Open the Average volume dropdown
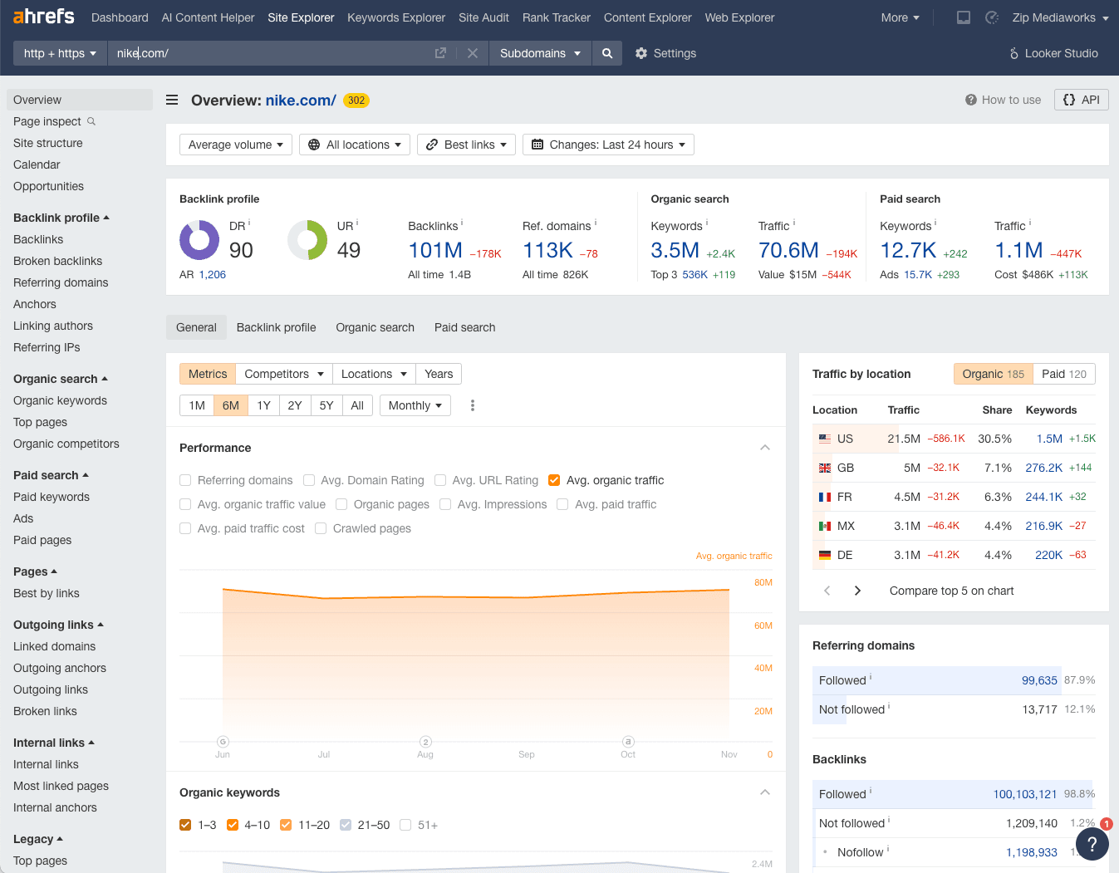The height and width of the screenshot is (873, 1119). click(x=236, y=145)
